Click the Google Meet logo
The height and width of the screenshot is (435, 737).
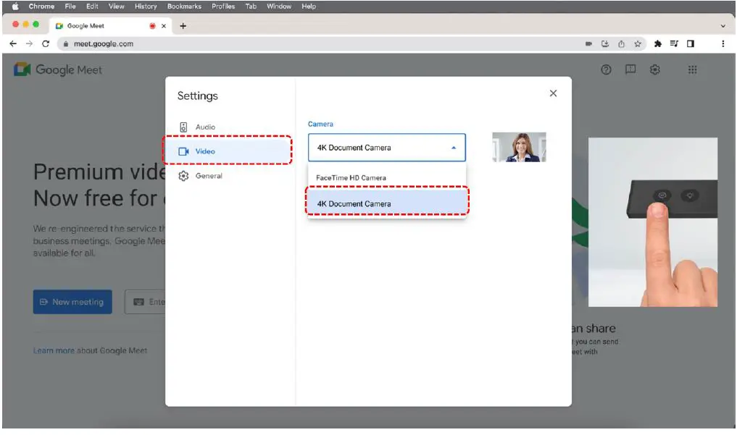click(x=58, y=69)
